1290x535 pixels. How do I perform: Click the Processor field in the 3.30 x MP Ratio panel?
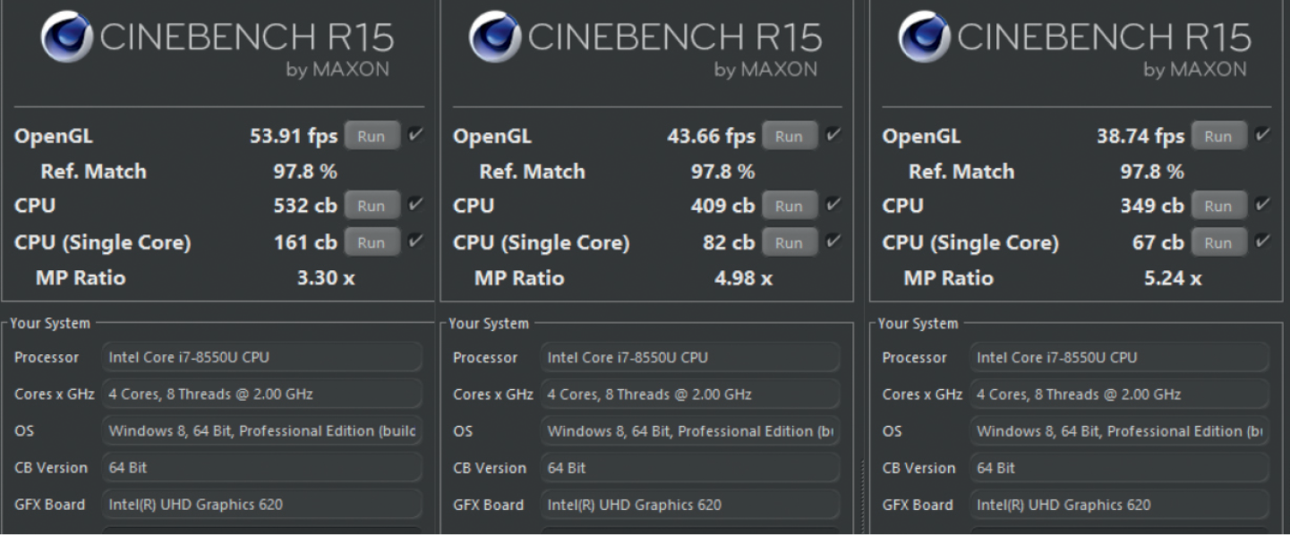pos(261,357)
